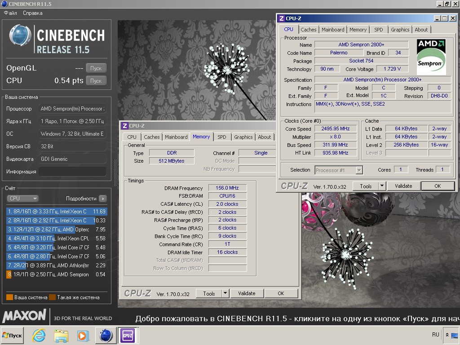Click Tools button in front CPU-Z
The width and height of the screenshot is (460, 345).
(366, 186)
